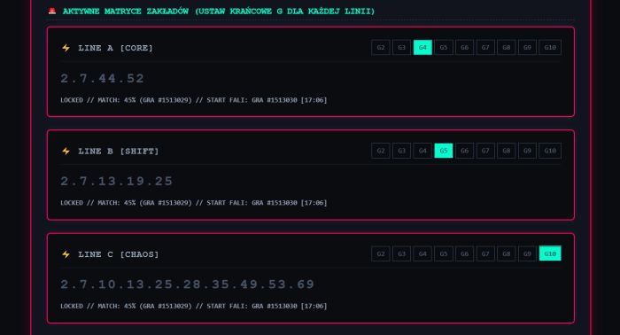Click the lightning bolt icon beside Line A
620x335 pixels.
tap(66, 48)
